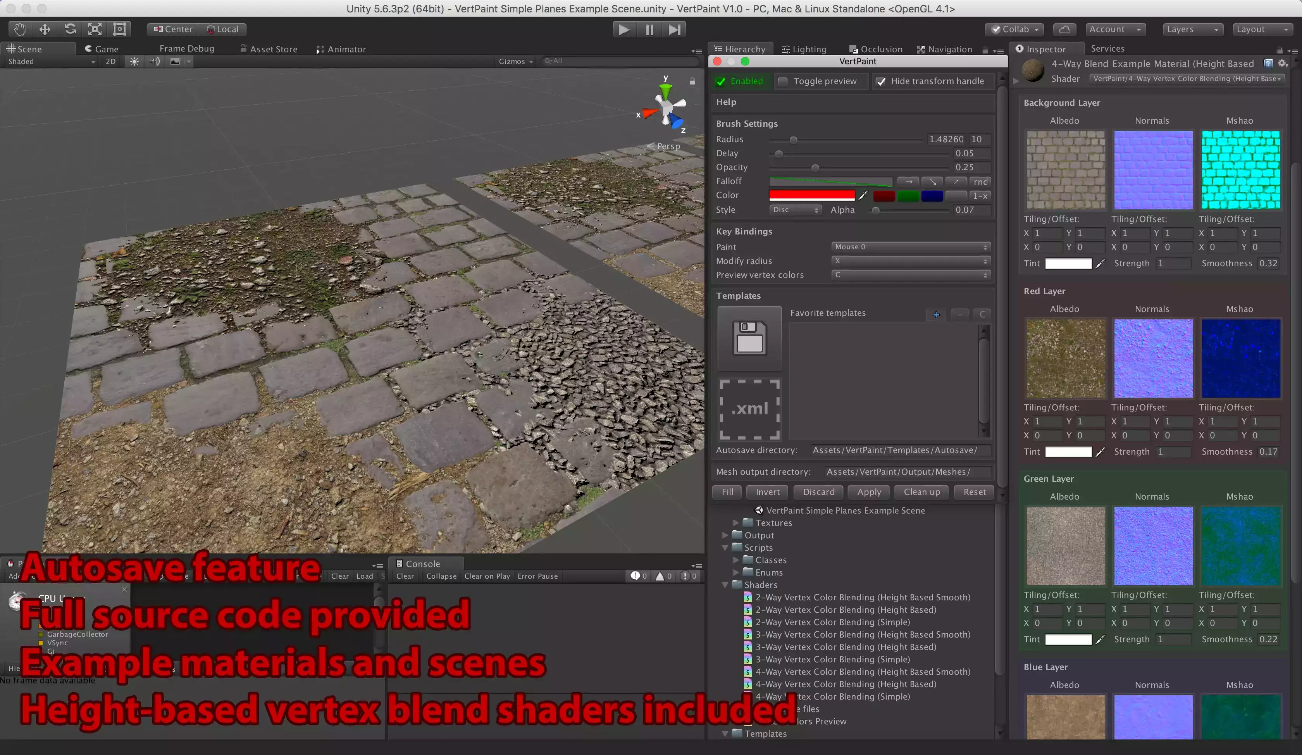Click the .xml import template icon

(749, 409)
